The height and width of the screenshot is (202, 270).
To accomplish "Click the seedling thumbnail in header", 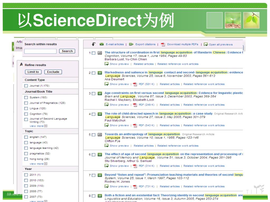I will [x=233, y=20].
